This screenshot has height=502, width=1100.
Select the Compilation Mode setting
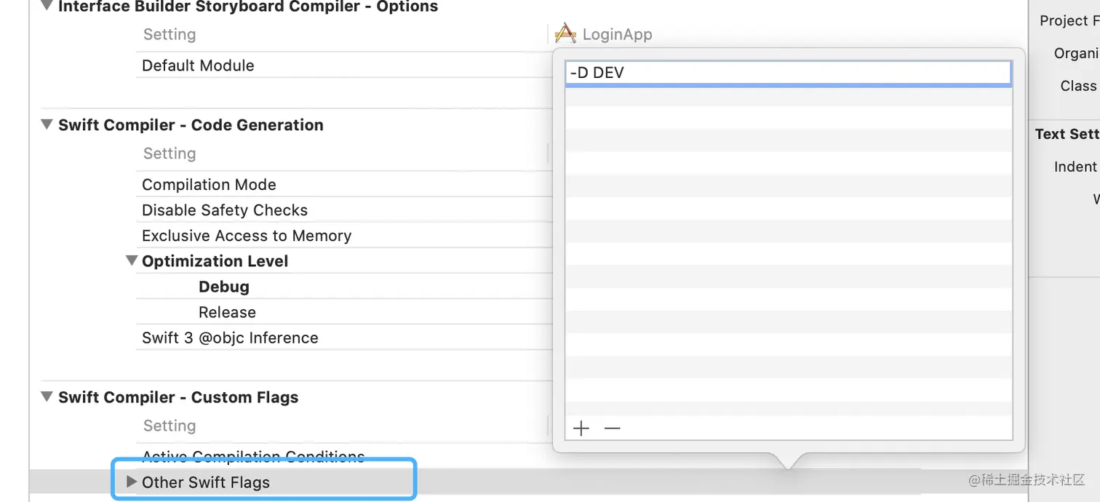(209, 185)
